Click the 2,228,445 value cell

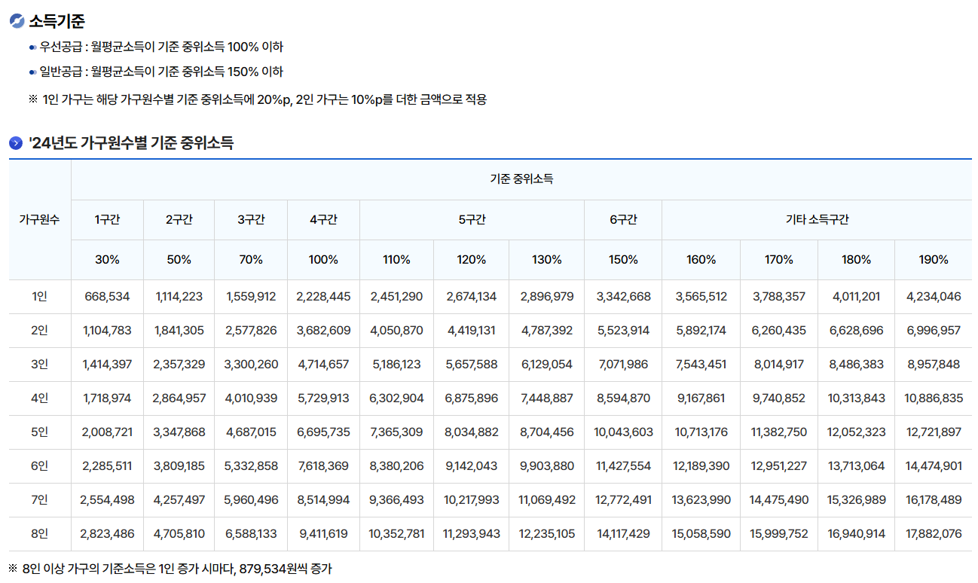(323, 298)
